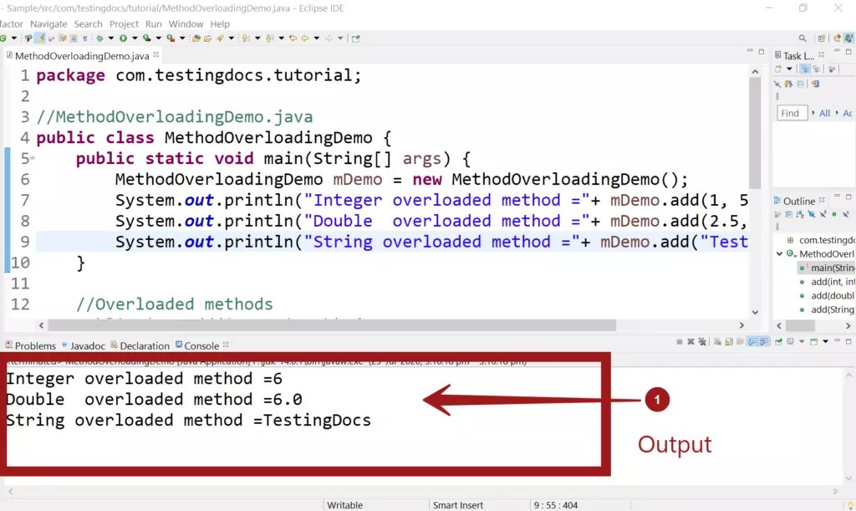Click Remove Launch X icon in Console
856x511 pixels.
click(x=690, y=342)
